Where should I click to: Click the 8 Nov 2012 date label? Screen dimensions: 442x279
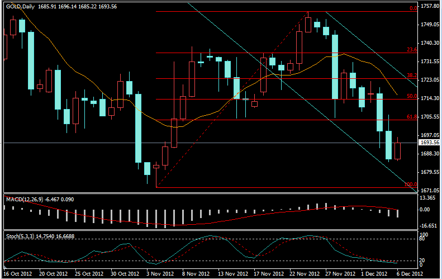pyautogui.click(x=196, y=273)
